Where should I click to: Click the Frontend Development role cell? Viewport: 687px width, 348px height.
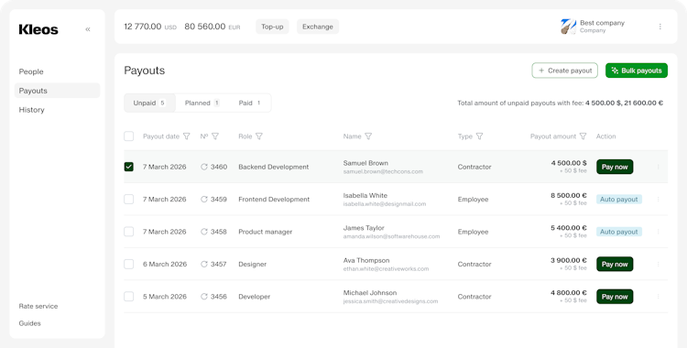[274, 200]
